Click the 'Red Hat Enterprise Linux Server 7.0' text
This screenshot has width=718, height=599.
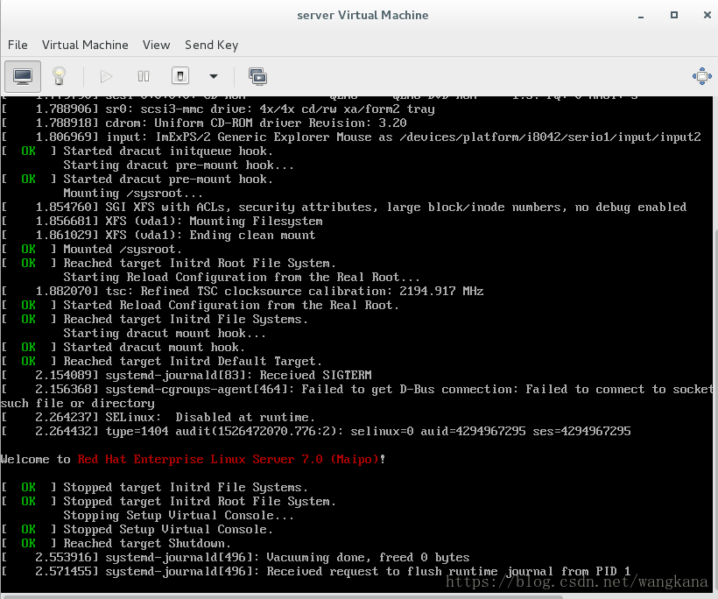[x=201, y=459]
